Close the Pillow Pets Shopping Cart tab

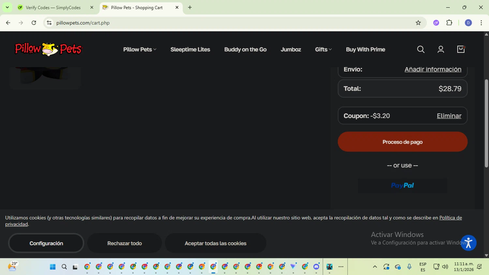point(177,8)
